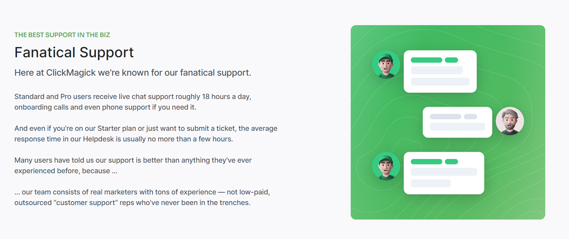Select the bottom chat bubble card
This screenshot has height=239, width=569.
tap(444, 173)
